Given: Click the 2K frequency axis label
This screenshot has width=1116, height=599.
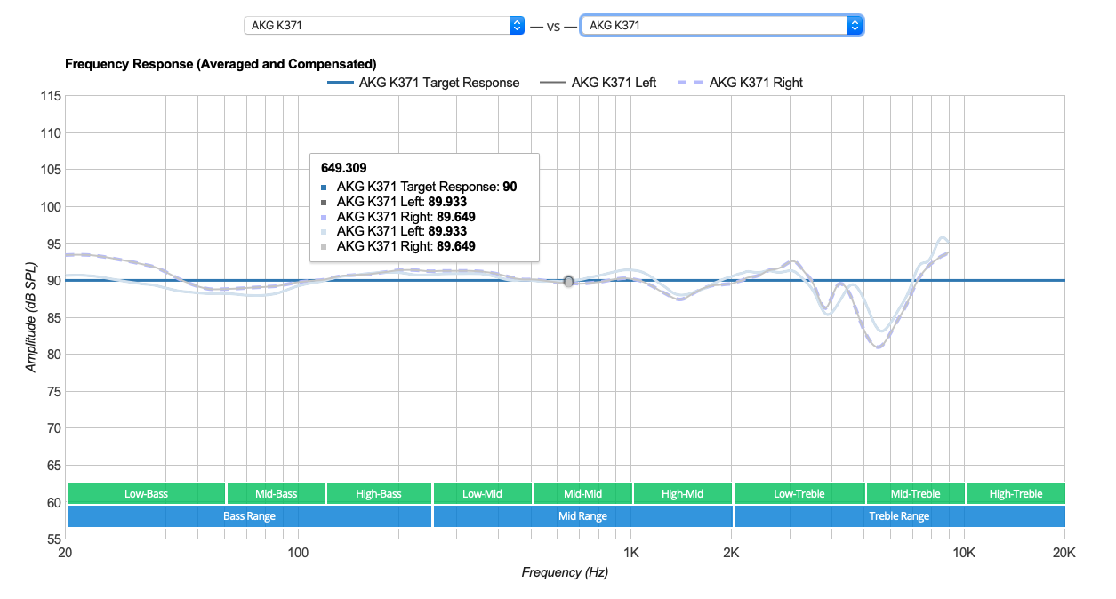Looking at the screenshot, I should pos(731,553).
